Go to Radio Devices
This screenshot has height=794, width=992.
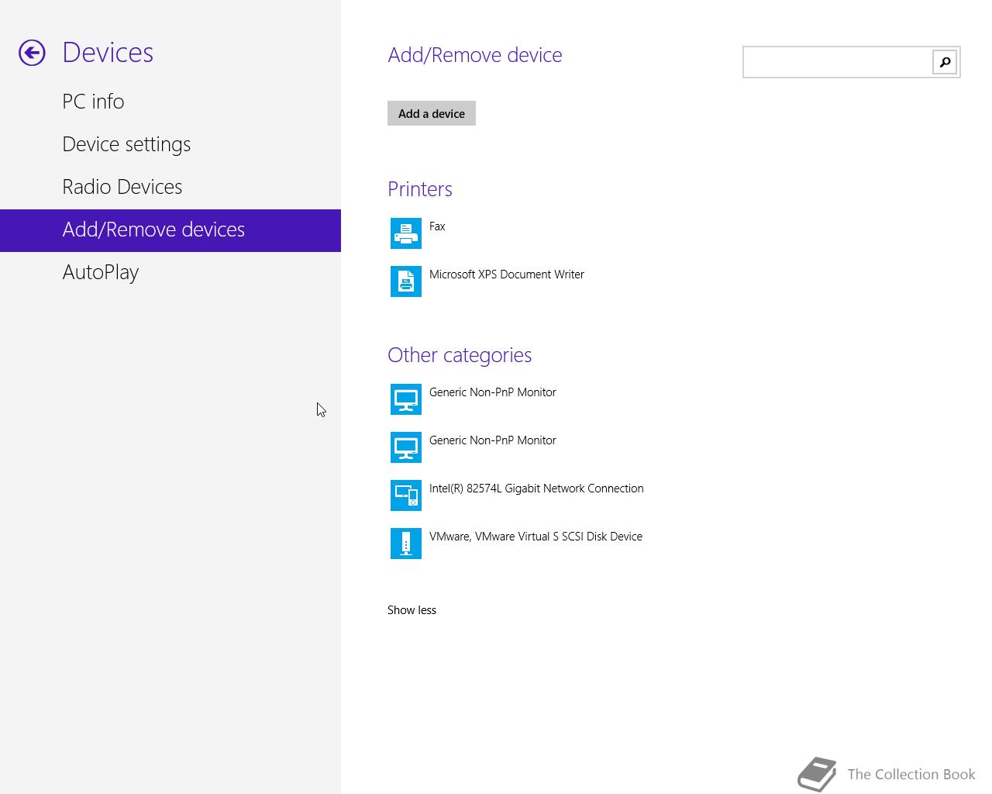click(170, 187)
